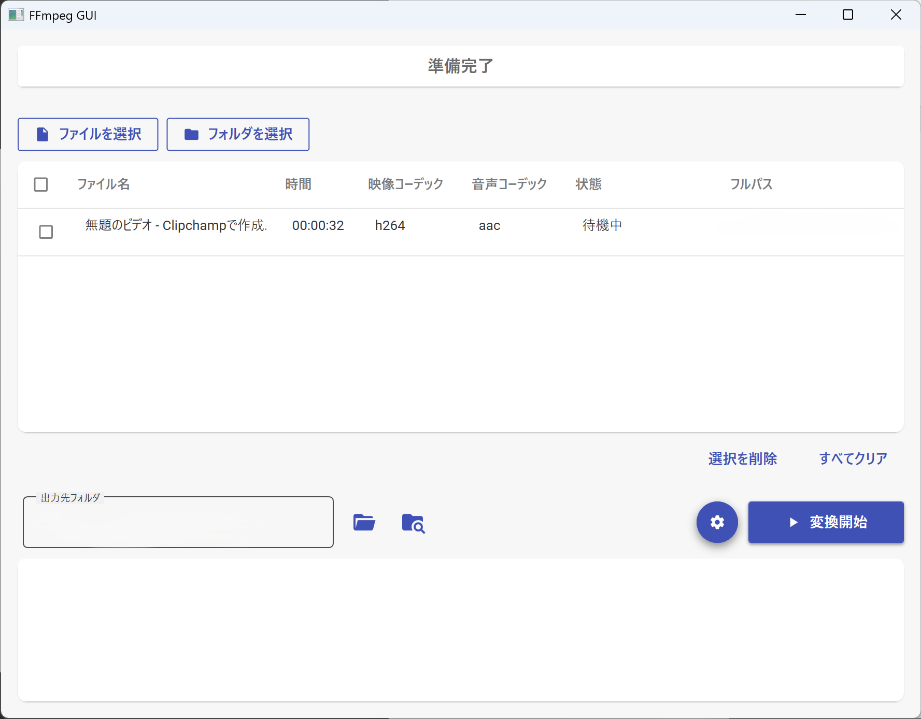Click the FFmpeg GUI icon in title bar
The height and width of the screenshot is (719, 921).
[x=16, y=15]
